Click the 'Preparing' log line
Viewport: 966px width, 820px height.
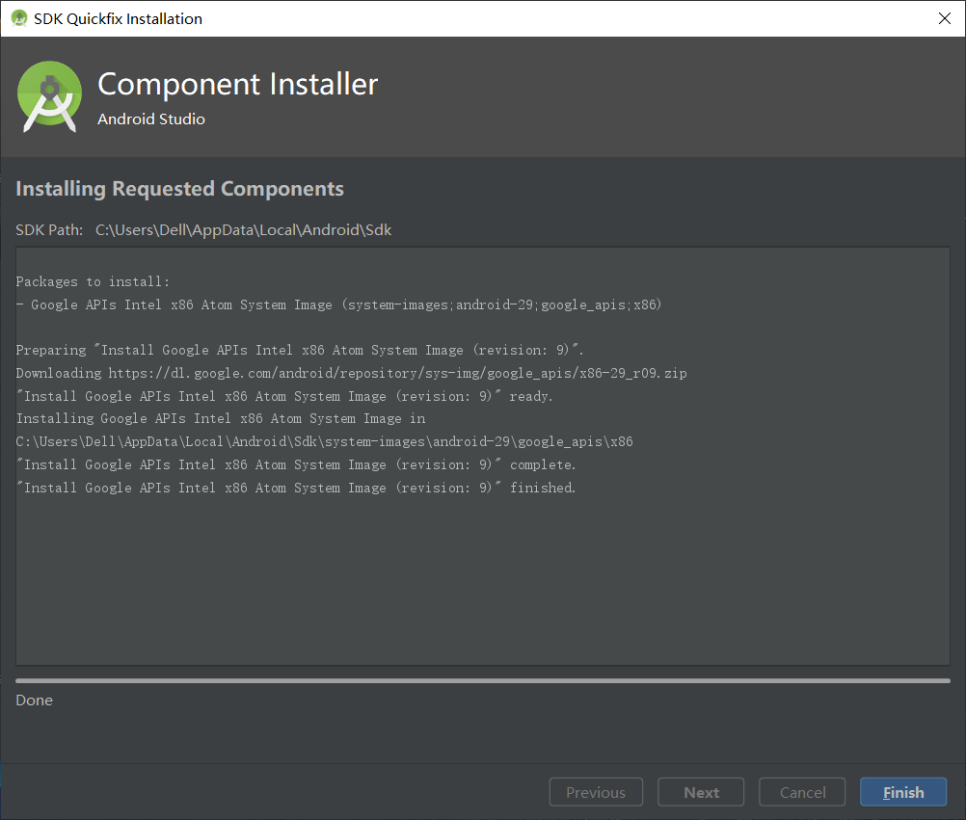tap(300, 351)
